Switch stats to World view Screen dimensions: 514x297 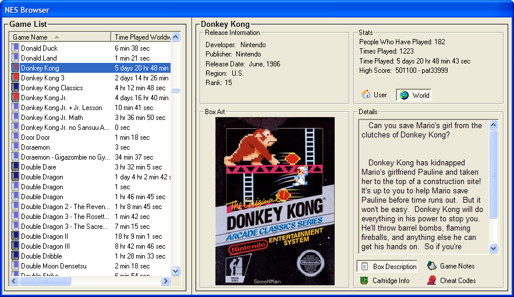click(414, 95)
